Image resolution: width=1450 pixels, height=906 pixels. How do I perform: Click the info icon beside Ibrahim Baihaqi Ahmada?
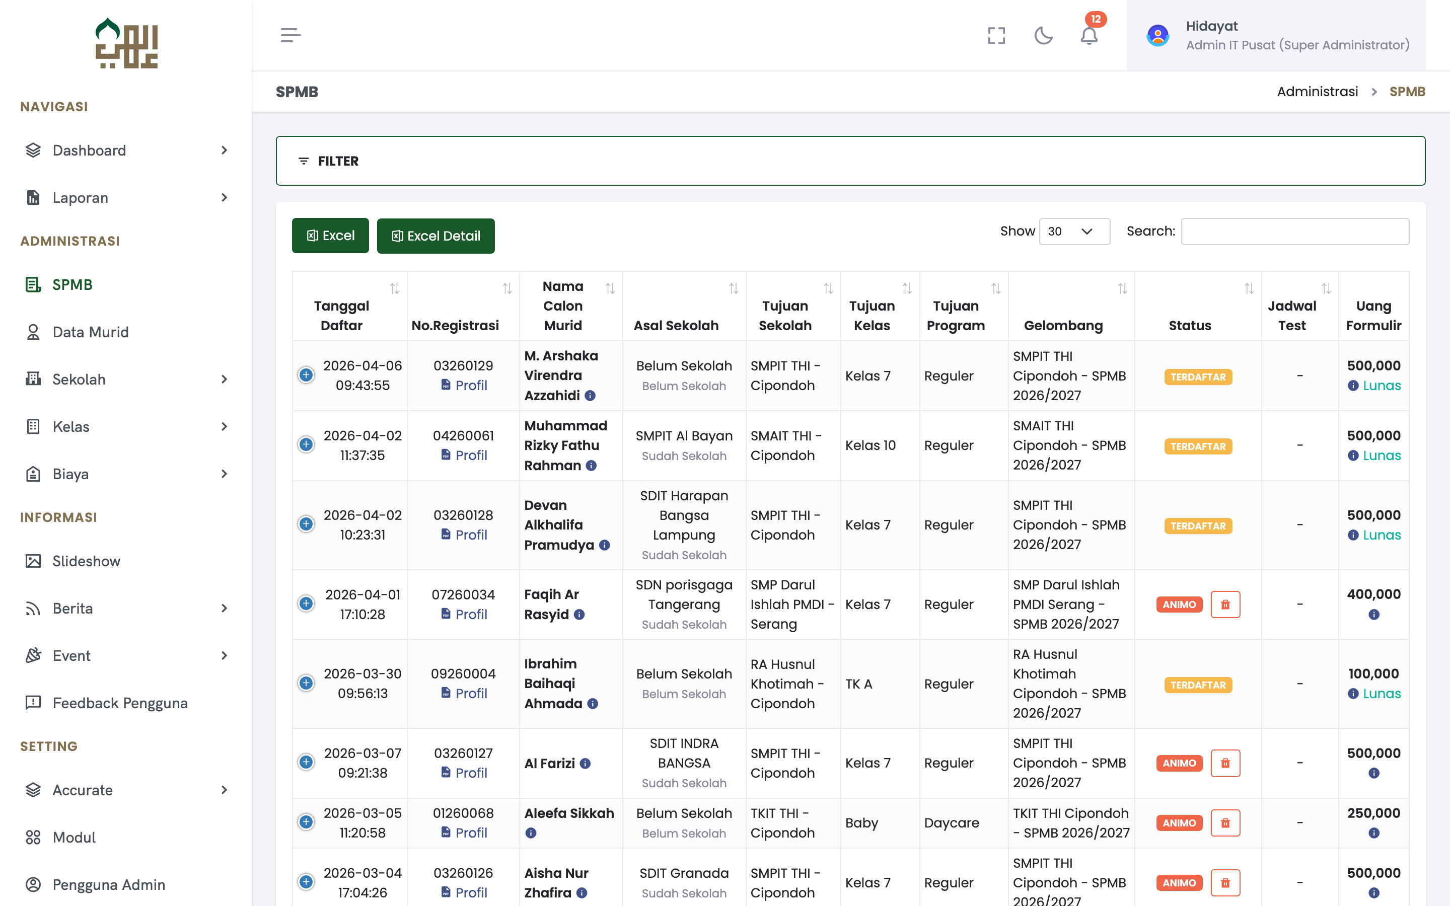tap(593, 704)
